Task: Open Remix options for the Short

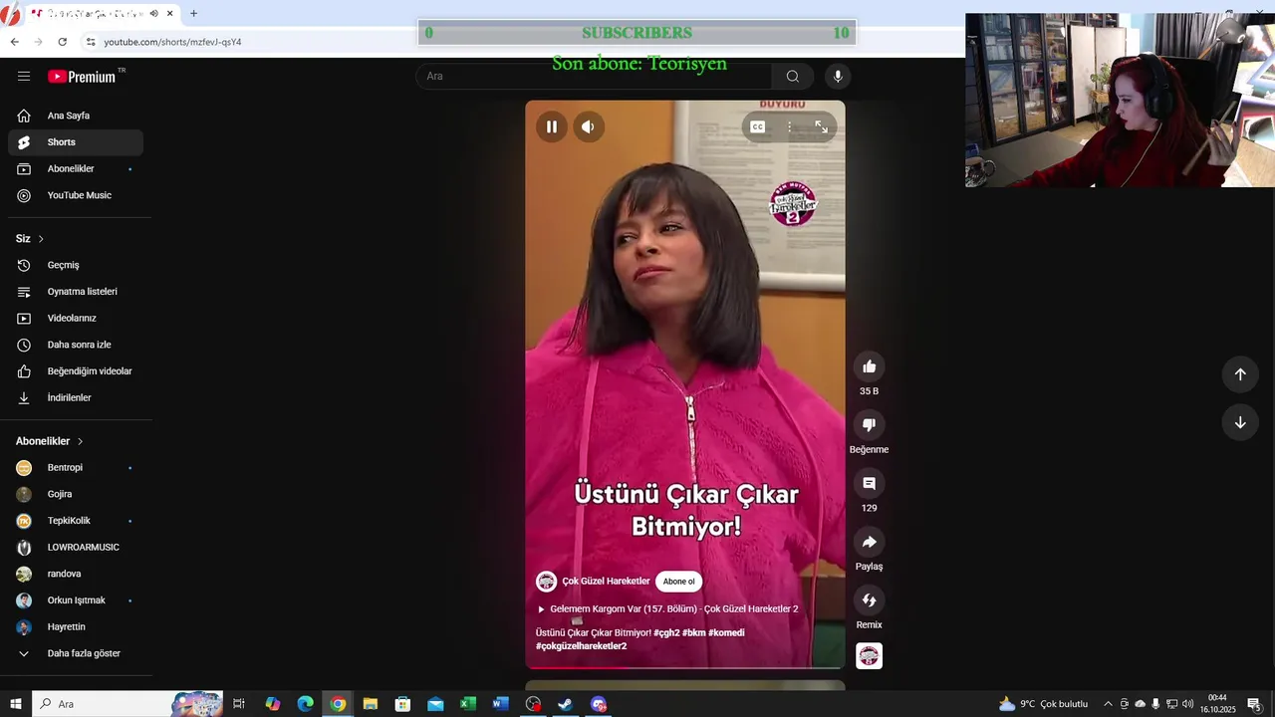Action: (870, 600)
